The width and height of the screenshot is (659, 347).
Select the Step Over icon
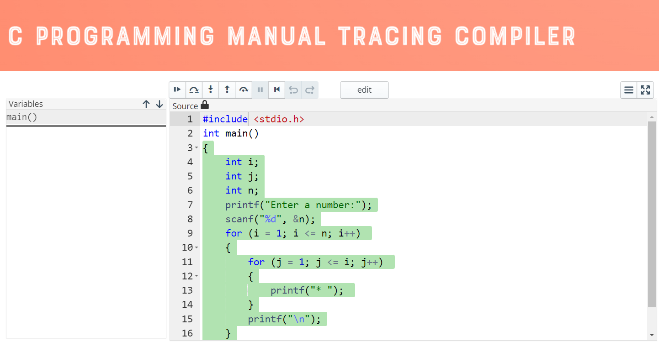pyautogui.click(x=194, y=90)
